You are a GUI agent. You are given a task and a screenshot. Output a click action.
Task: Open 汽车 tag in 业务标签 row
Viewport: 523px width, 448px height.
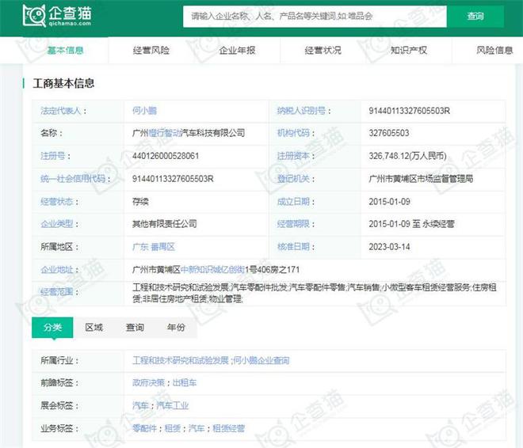pos(197,428)
